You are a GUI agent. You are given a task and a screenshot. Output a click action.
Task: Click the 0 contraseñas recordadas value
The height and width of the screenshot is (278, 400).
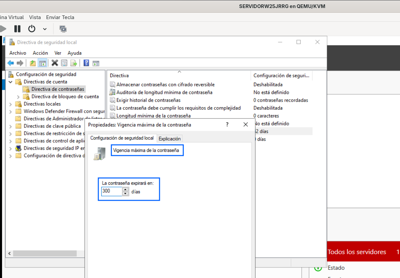click(x=281, y=100)
